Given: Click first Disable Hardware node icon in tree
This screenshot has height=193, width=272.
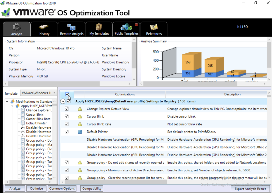Looking at the screenshot, I should click(x=23, y=127).
